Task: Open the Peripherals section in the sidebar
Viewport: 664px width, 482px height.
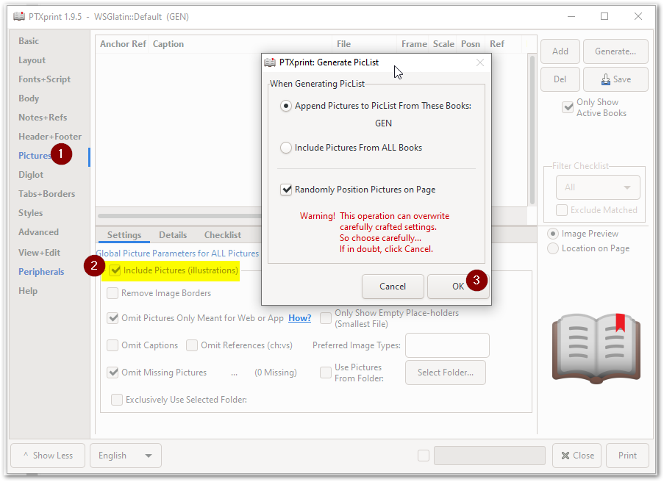Action: tap(41, 271)
